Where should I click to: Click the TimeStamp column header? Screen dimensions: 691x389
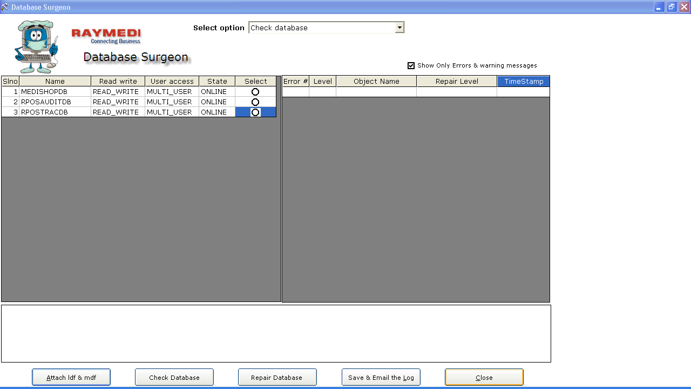pos(524,81)
